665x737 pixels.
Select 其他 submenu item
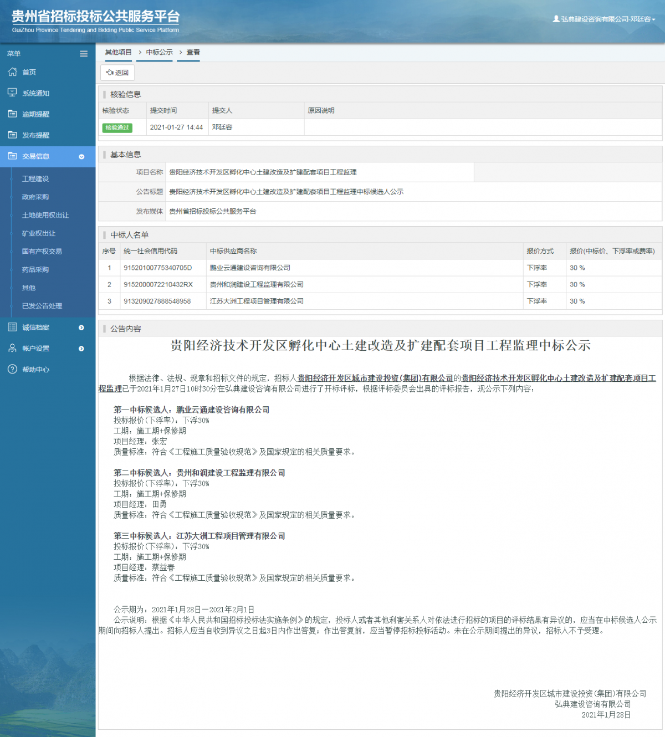coord(29,288)
